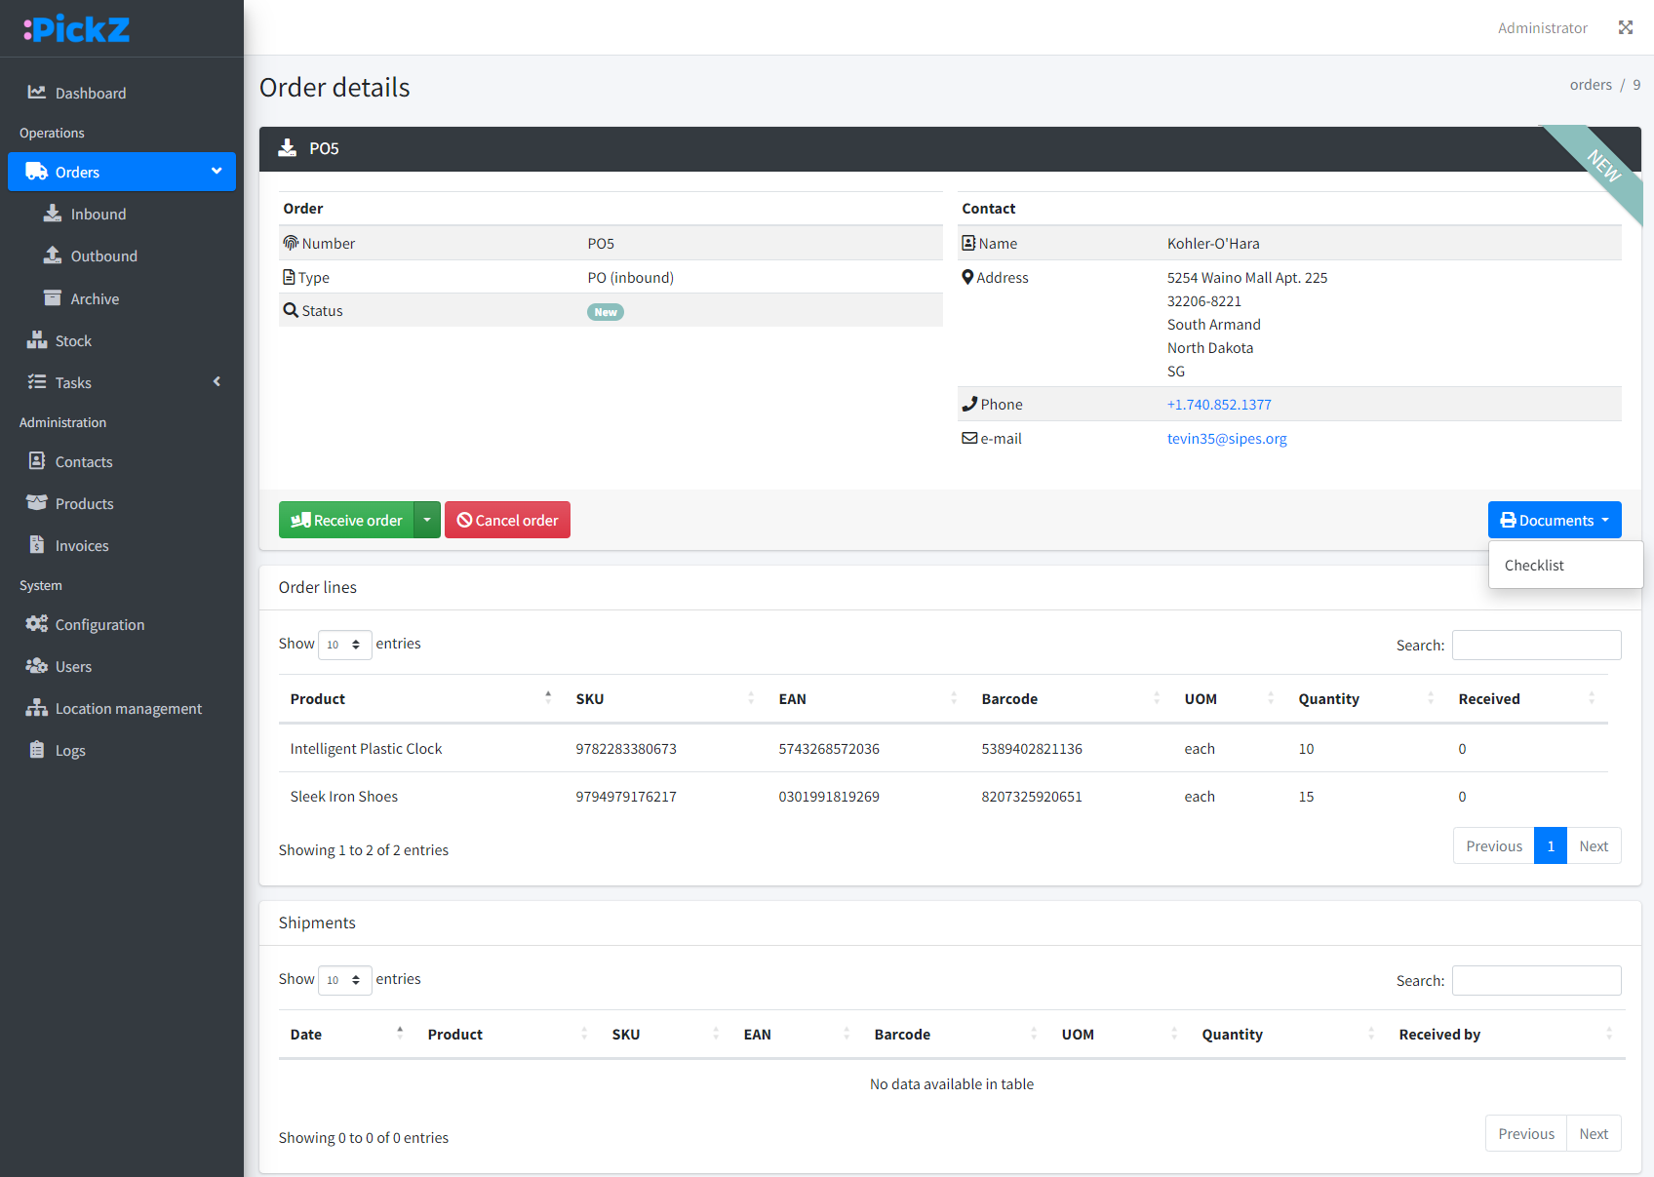
Task: Click the Tasks list icon
Action: tap(37, 382)
